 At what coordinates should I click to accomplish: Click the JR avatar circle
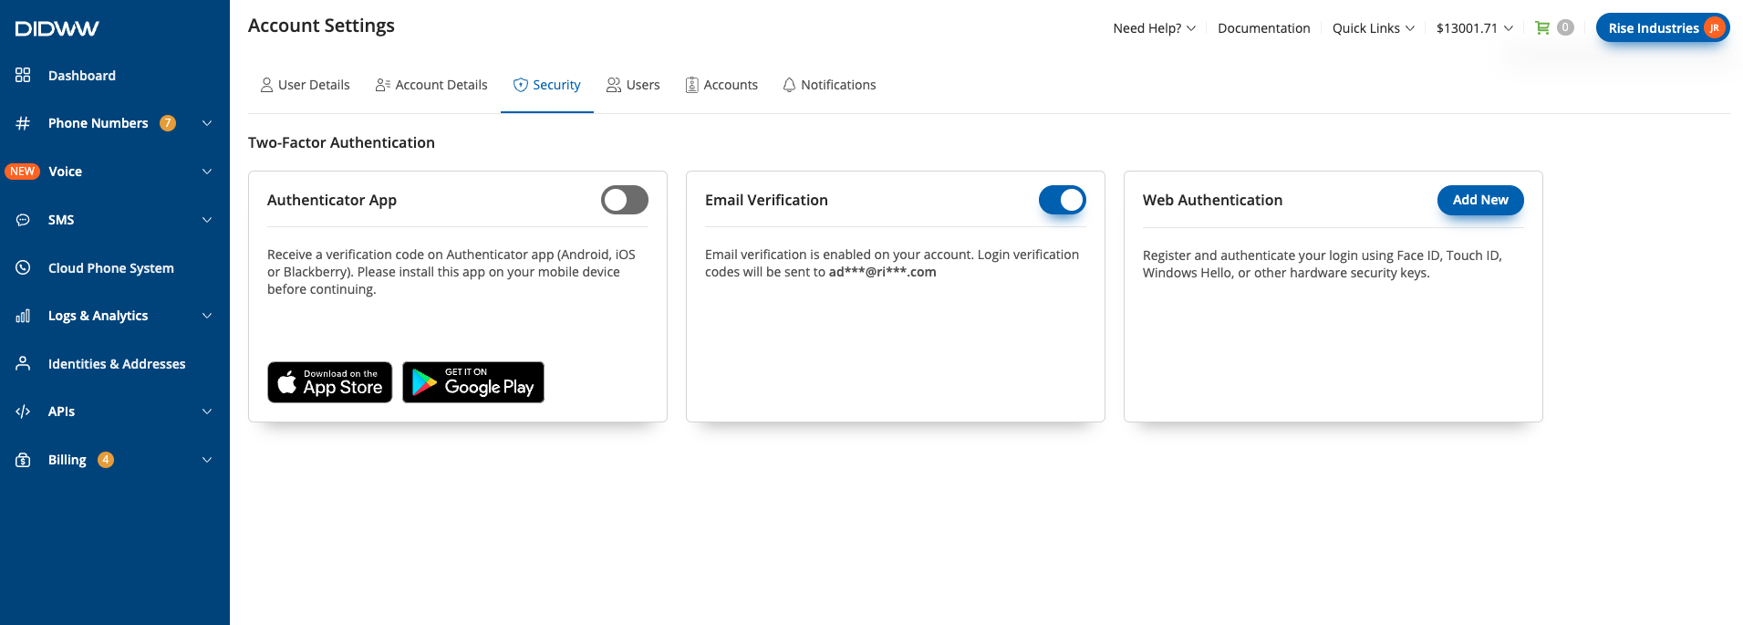point(1715,27)
